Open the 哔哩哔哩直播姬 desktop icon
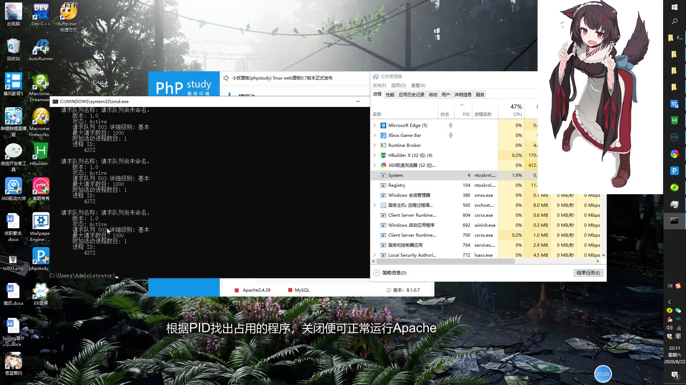 [14, 122]
